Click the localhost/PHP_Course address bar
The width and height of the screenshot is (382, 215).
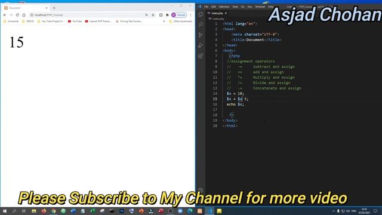[x=89, y=15]
